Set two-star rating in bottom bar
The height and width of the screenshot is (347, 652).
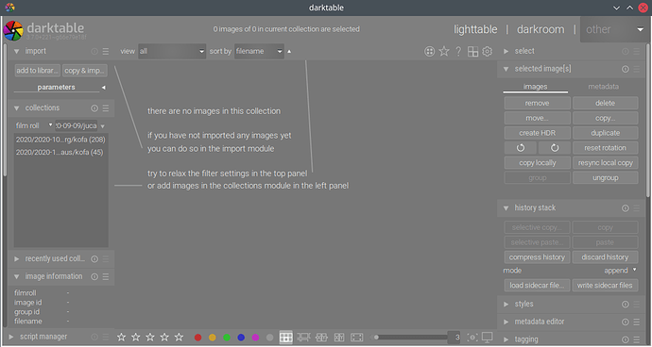point(135,337)
